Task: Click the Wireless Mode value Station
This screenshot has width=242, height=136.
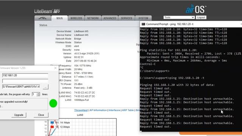Action: 78,42
